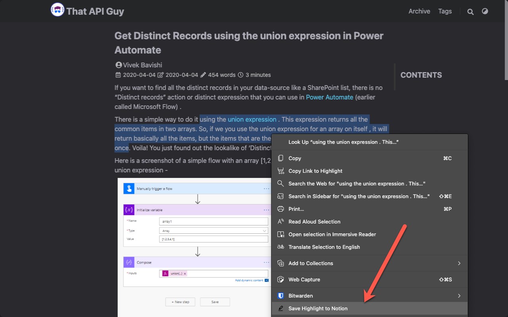The width and height of the screenshot is (508, 317).
Task: Click the Manually trigger a flow icon
Action: 129,189
